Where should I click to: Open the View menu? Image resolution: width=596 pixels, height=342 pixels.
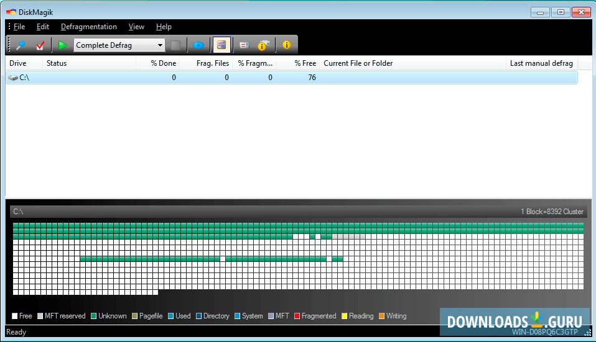(136, 27)
